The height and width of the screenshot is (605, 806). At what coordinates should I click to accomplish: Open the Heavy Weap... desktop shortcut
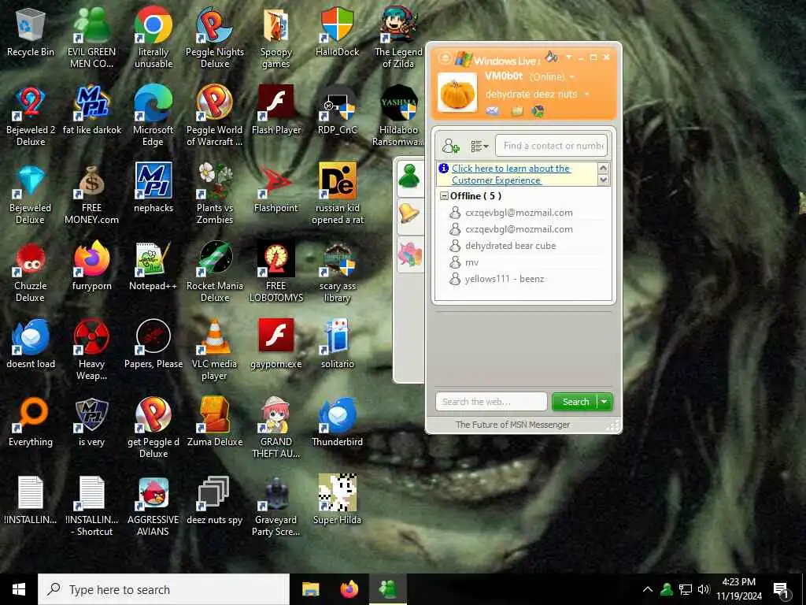(x=91, y=350)
